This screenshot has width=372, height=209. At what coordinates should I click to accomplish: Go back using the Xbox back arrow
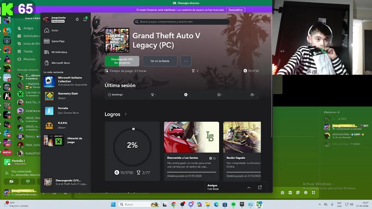[x=97, y=22]
